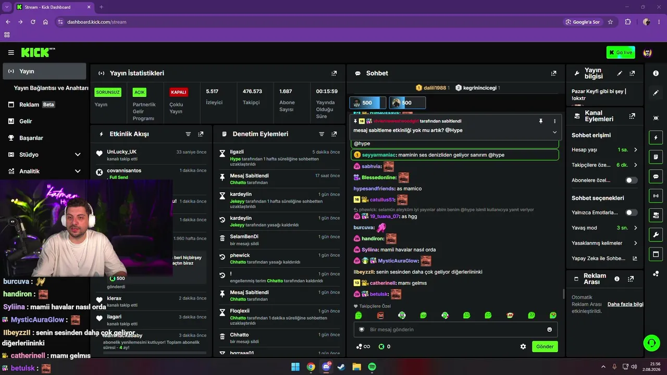Toggle the Yalnızca Emotlarla switch
Image resolution: width=667 pixels, height=375 pixels.
tap(631, 213)
